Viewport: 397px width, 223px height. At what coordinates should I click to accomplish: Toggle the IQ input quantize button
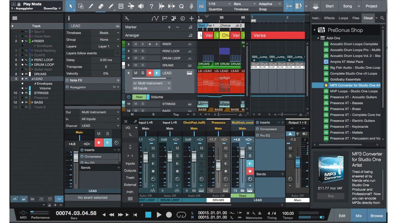coord(201,6)
